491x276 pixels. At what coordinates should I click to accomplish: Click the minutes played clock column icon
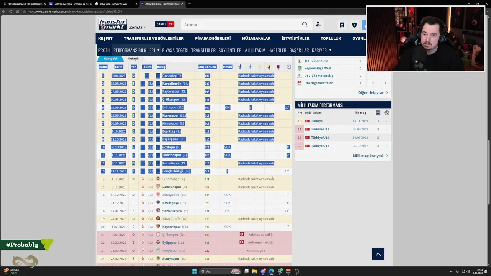coord(288,67)
